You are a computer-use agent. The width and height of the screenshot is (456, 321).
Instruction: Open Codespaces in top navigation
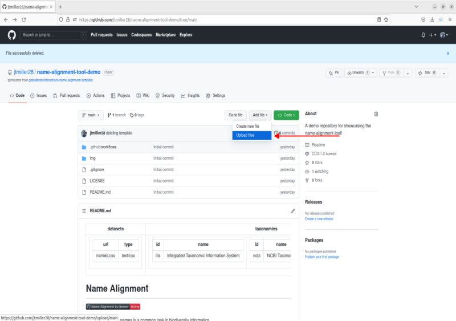tap(141, 35)
